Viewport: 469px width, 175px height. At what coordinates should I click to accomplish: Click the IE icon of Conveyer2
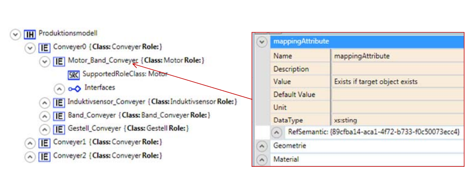(44, 157)
